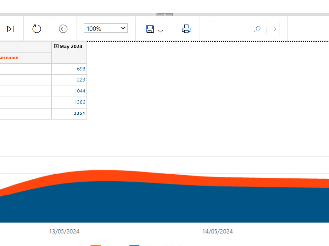Collapse the parameters pane handle
329x246 pixels.
pos(164,15)
